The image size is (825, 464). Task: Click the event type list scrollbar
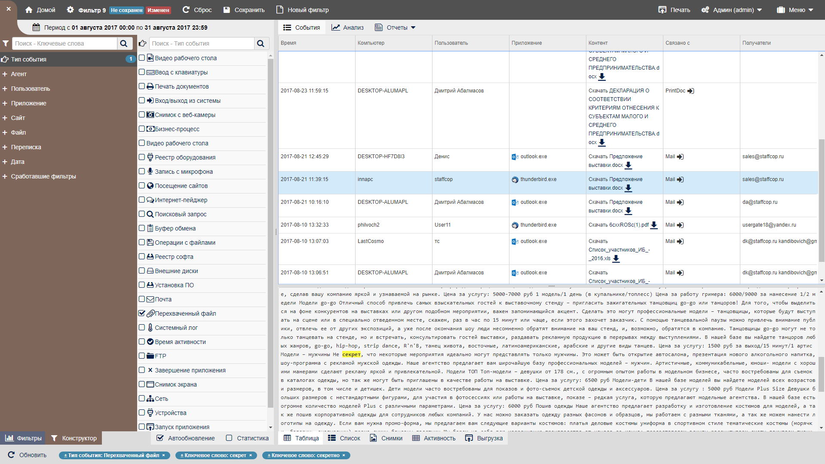270,232
